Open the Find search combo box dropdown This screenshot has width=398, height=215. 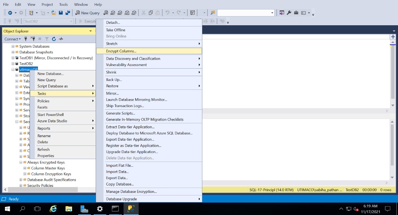[x=272, y=13]
